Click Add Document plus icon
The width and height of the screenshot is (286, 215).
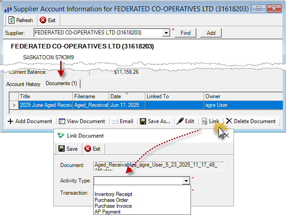10,121
